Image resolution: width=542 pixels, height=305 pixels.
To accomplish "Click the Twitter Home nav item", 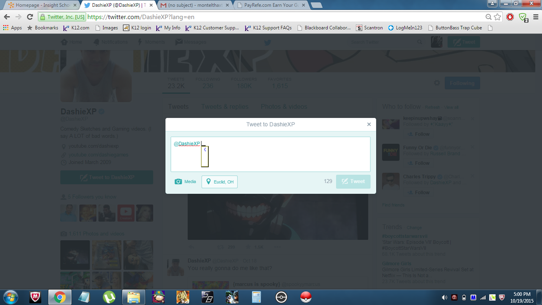I will click(72, 42).
